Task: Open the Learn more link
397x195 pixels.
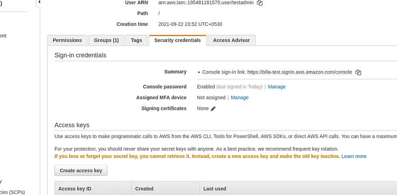Action: click(x=354, y=156)
